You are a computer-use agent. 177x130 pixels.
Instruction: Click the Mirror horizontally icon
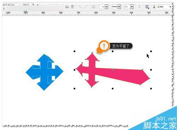click(67, 7)
